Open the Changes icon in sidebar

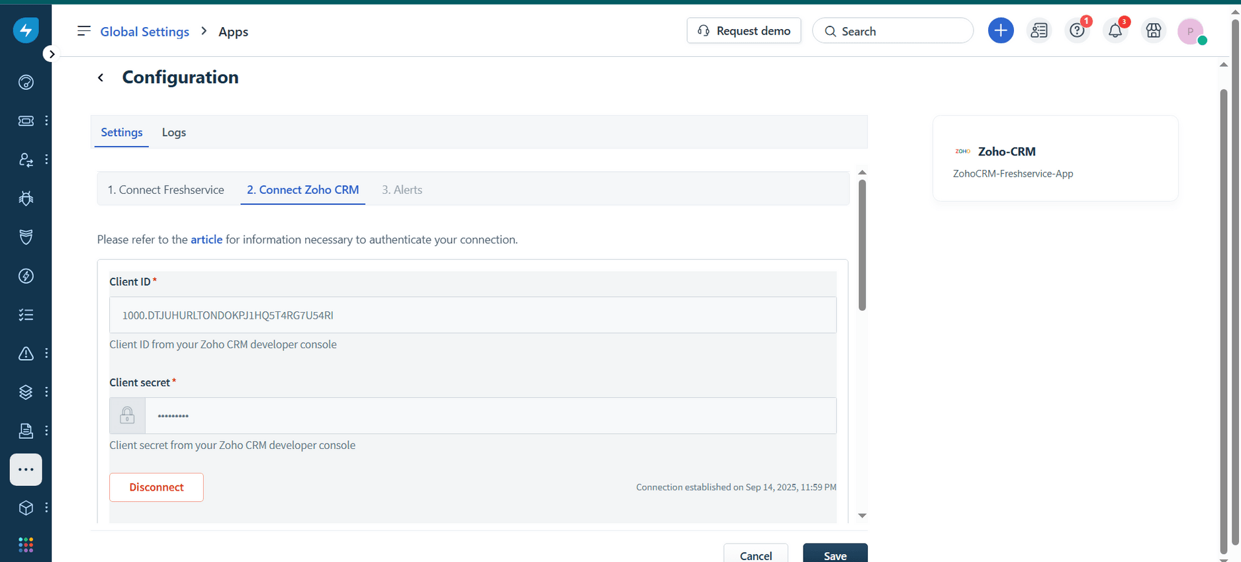coord(26,159)
